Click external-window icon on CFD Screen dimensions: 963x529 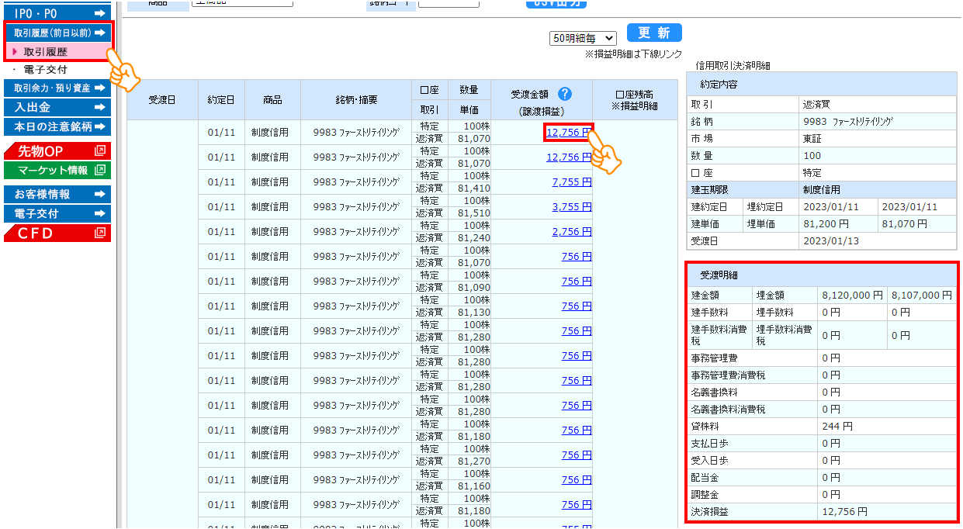coord(99,233)
